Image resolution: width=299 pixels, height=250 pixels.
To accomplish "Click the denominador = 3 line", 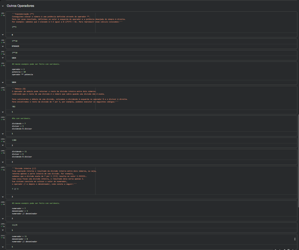I will pyautogui.click(x=20, y=211).
